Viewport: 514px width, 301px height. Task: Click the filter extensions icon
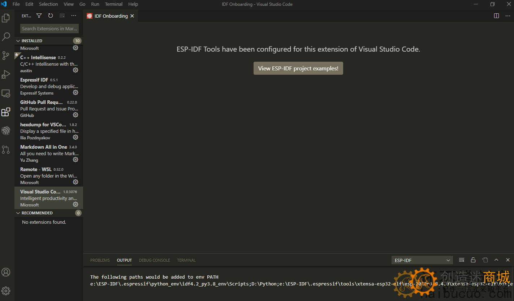click(39, 16)
